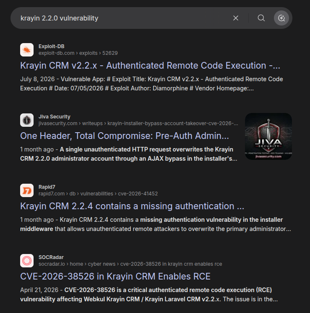Click the Exploit-DB bug favicon
310x313 pixels.
tap(27, 50)
